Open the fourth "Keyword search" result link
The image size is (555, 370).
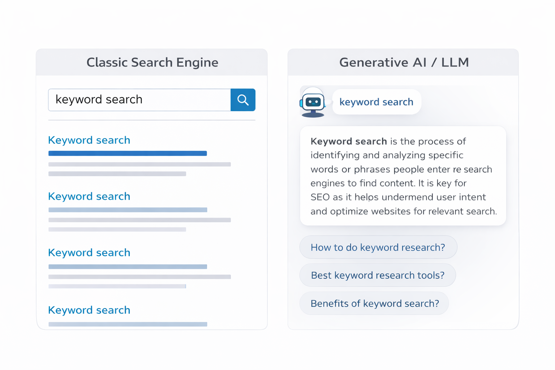(x=89, y=310)
